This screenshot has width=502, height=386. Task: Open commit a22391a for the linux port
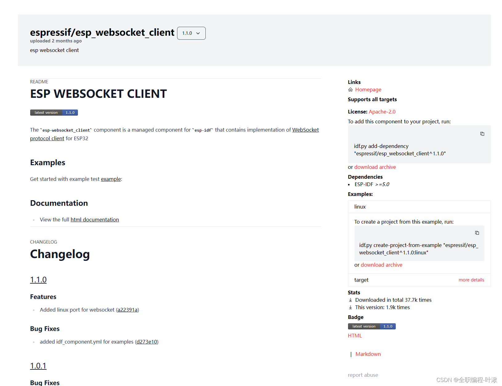(x=127, y=310)
